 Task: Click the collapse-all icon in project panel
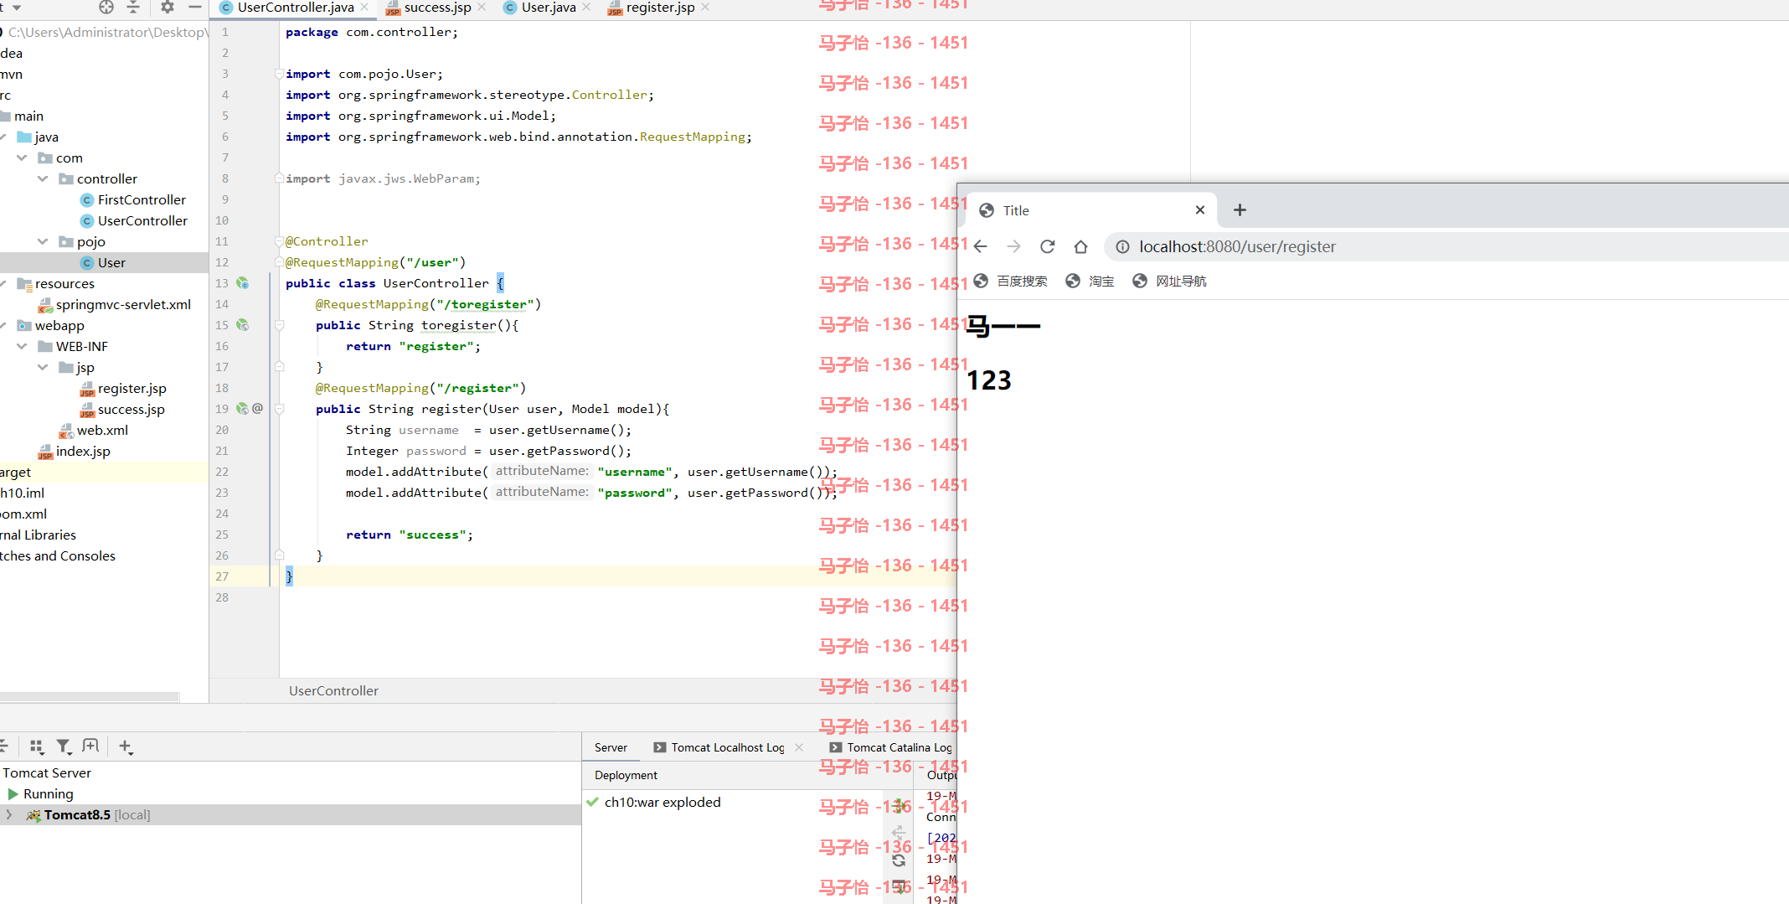(133, 8)
